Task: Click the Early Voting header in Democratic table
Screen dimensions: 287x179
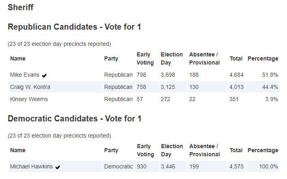Action: [145, 150]
